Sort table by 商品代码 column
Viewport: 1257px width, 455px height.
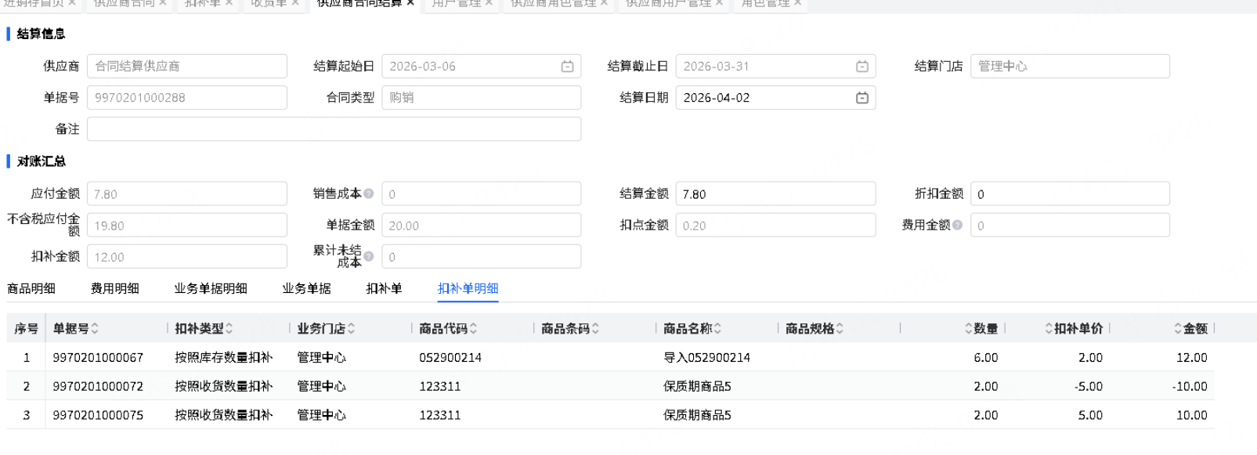tap(473, 329)
